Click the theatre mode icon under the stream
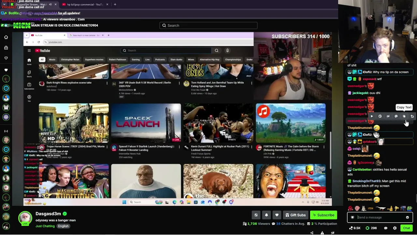 (256, 215)
